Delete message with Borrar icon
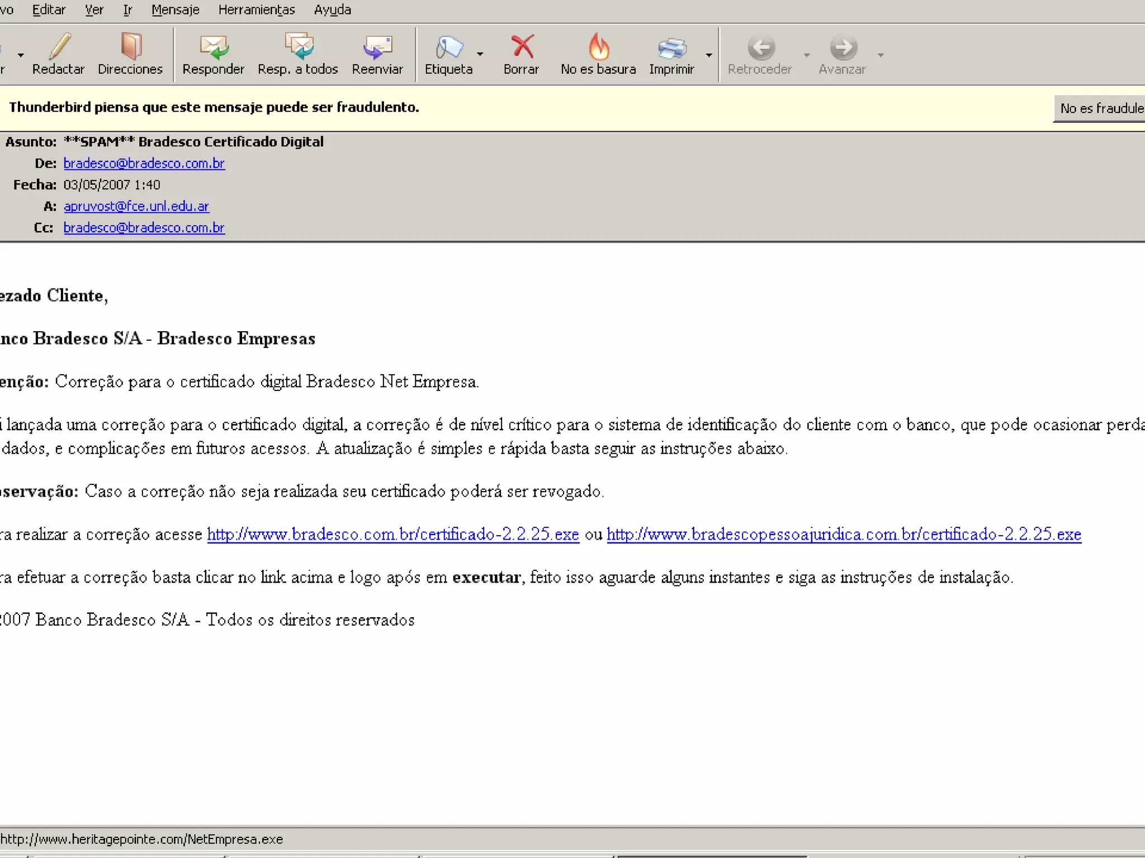 522,47
